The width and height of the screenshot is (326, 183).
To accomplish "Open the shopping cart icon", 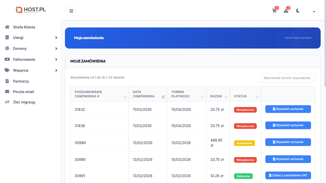I will [x=274, y=11].
